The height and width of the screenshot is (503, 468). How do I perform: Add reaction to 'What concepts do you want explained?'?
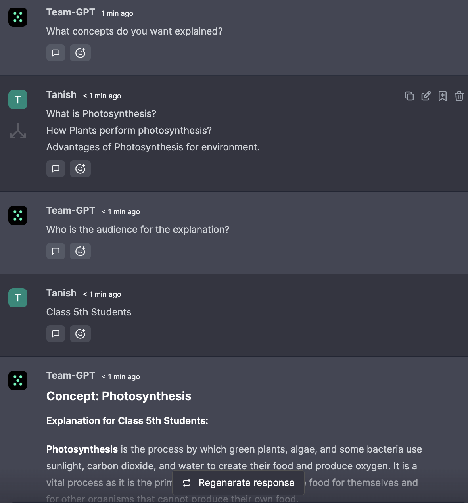80,53
